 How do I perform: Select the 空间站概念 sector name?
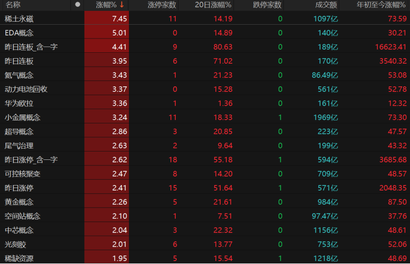(23, 216)
